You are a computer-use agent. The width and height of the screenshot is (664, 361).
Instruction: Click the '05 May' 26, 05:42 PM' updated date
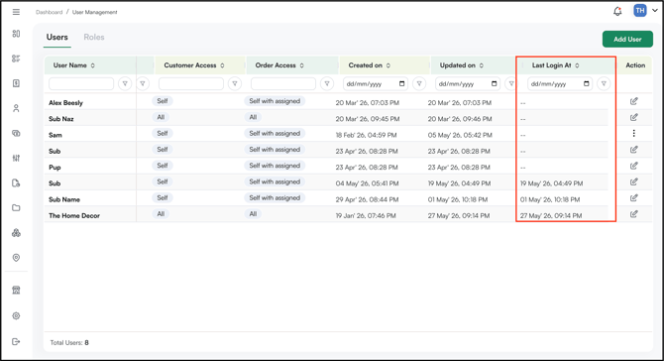pos(460,135)
